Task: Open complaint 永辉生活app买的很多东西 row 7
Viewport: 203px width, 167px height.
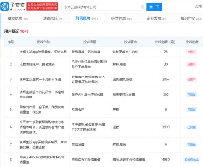Action: (x=43, y=145)
